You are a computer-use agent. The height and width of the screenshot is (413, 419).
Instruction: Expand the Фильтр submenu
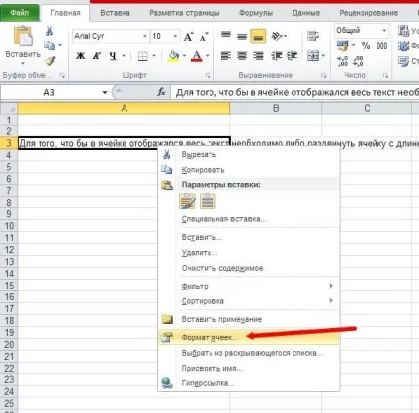[x=249, y=286]
